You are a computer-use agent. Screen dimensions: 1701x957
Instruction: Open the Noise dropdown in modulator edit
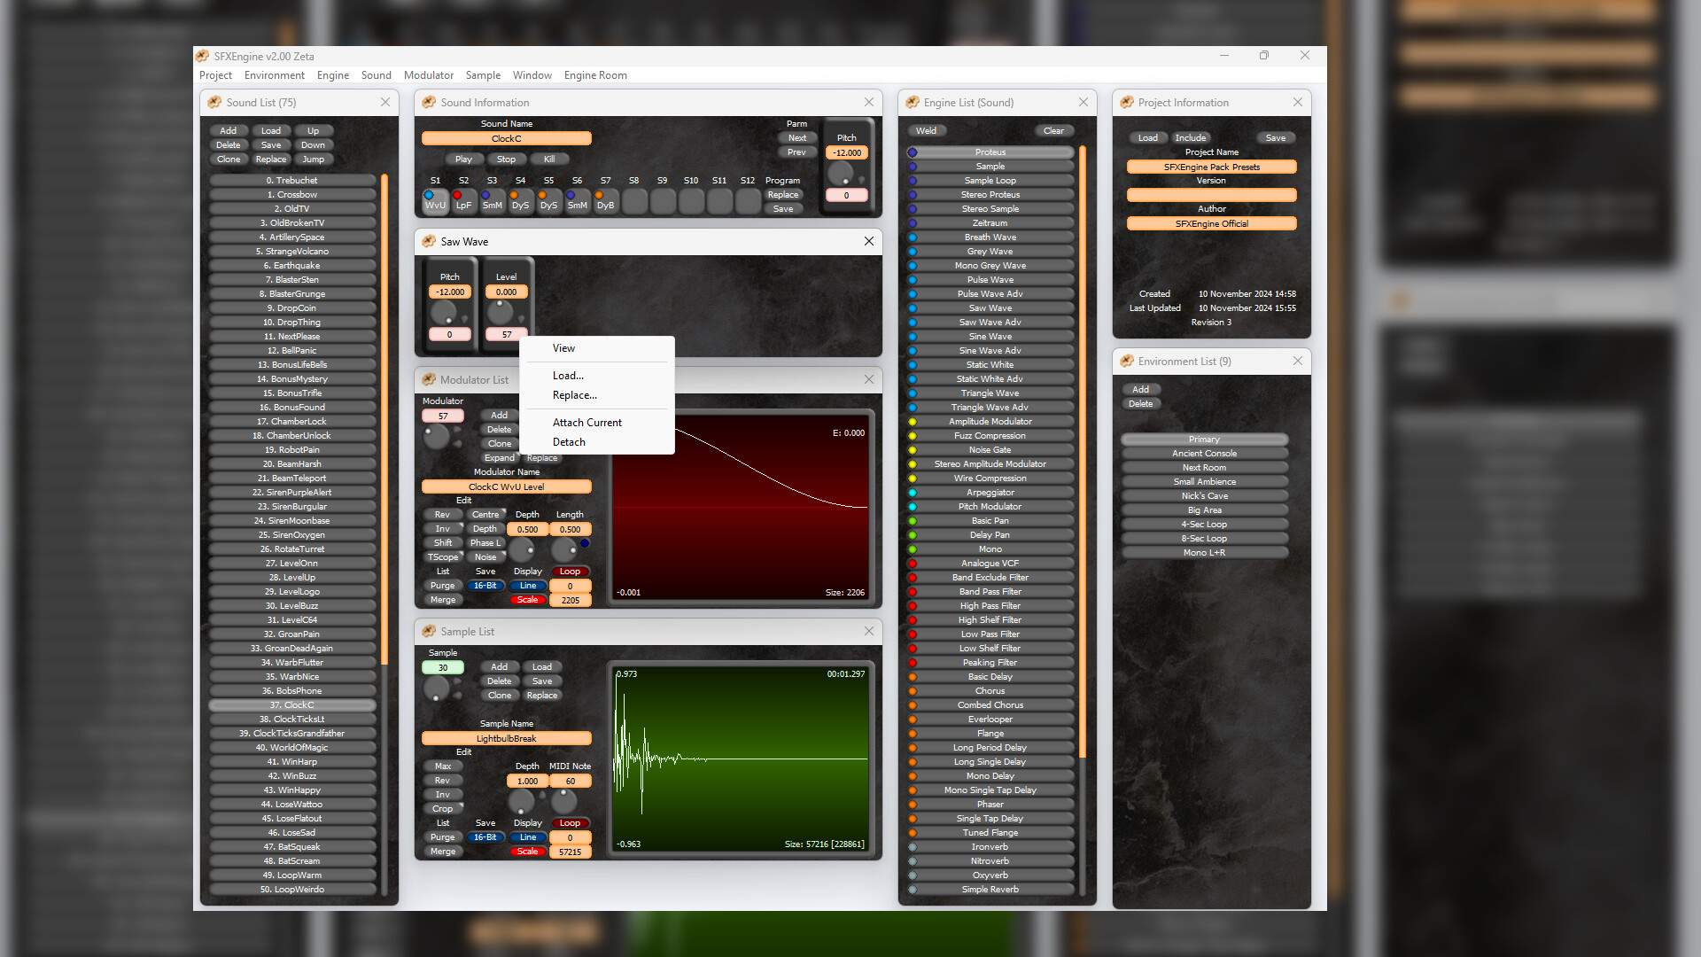click(x=485, y=556)
